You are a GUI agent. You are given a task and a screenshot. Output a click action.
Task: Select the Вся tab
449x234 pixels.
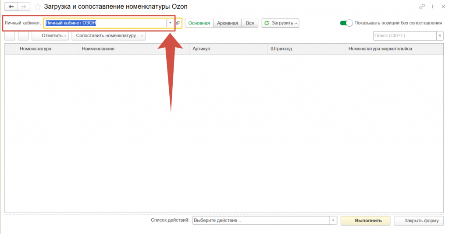tap(249, 23)
